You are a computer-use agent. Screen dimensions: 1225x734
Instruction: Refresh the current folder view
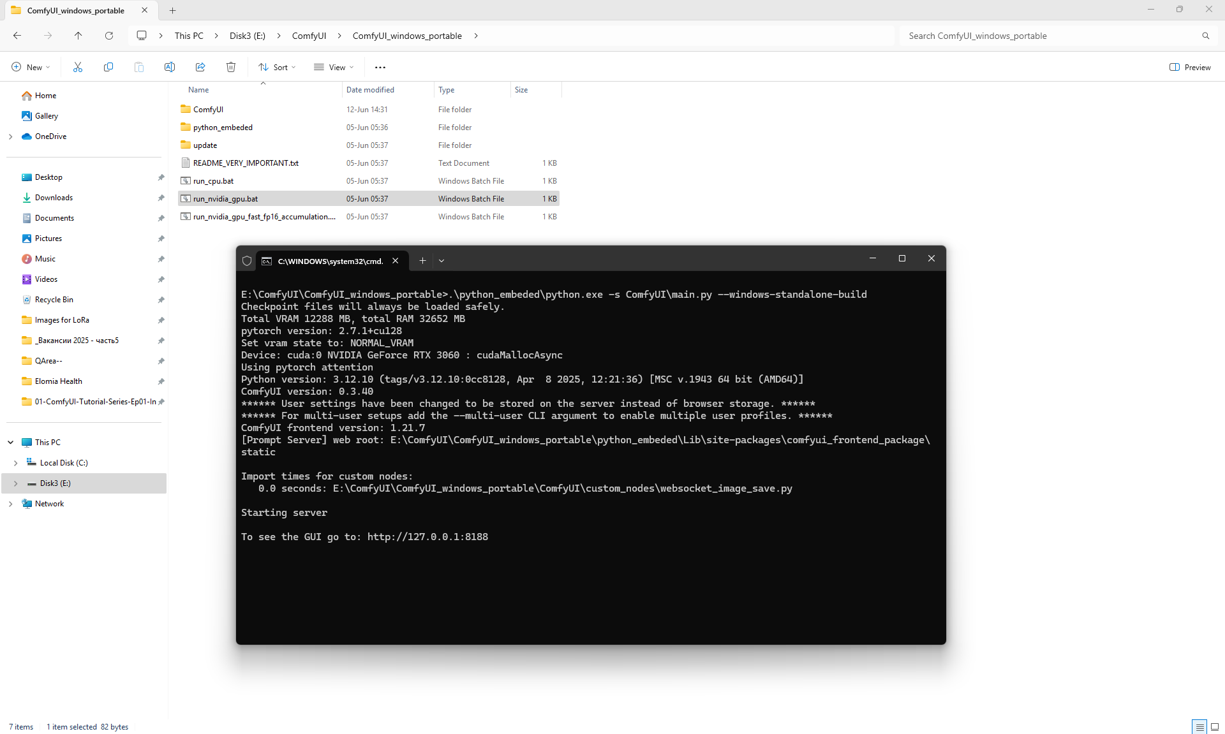tap(109, 36)
